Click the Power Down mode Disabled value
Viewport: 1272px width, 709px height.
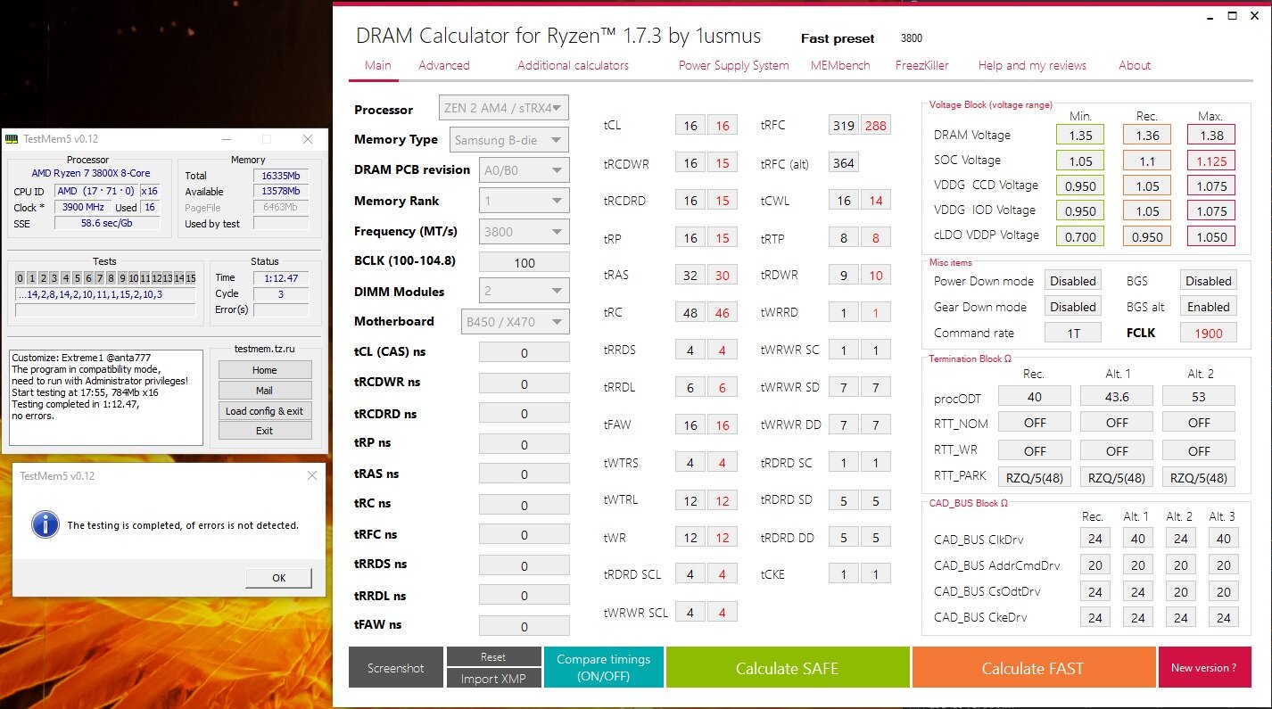click(x=1072, y=281)
